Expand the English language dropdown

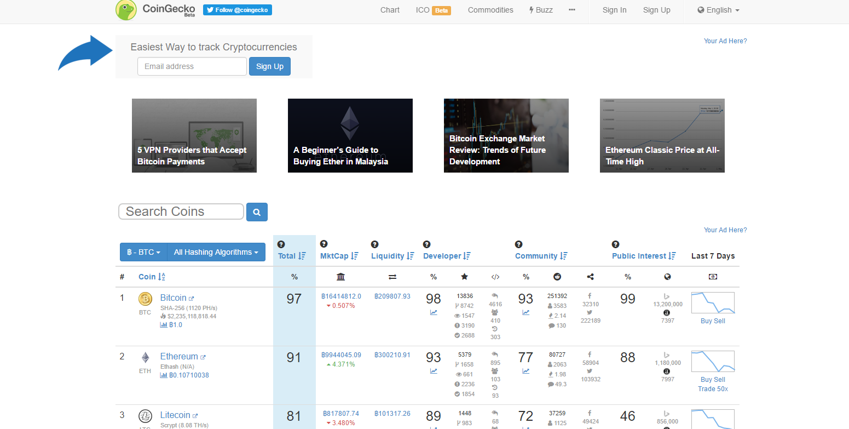point(718,10)
